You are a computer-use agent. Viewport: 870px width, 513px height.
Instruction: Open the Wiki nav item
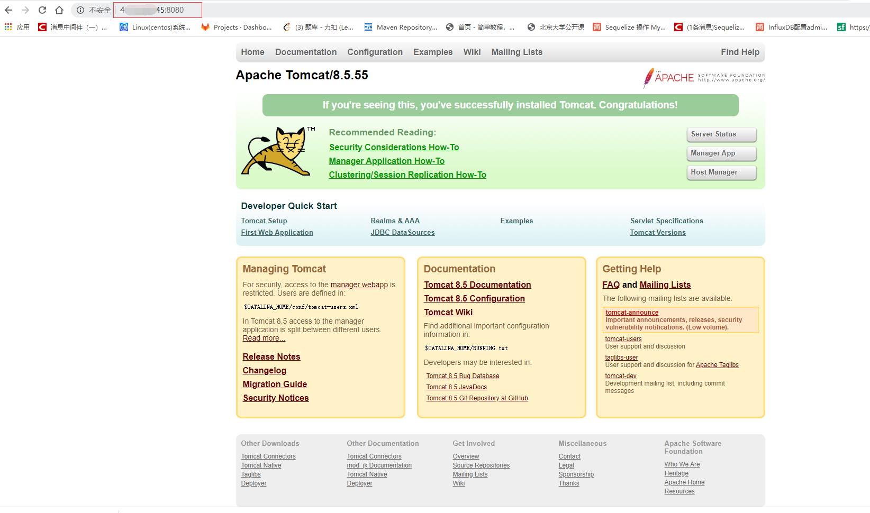click(x=472, y=52)
